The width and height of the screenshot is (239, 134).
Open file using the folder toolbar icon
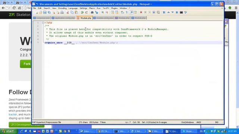click(x=40, y=12)
